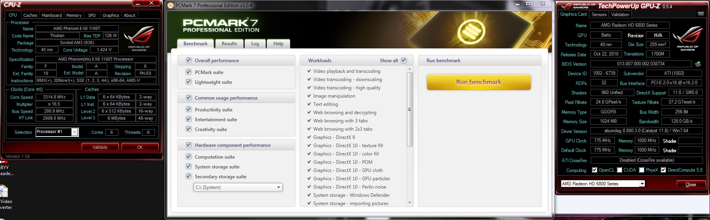The height and width of the screenshot is (220, 710).
Task: Toggle Lightweight suite checkbox
Action: pyautogui.click(x=189, y=82)
